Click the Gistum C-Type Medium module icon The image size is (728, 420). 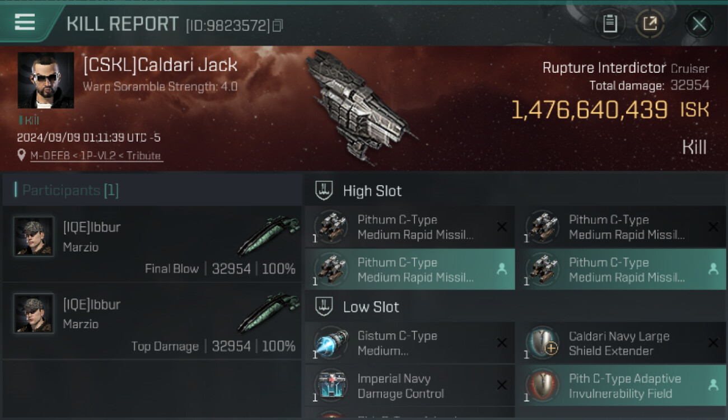330,343
